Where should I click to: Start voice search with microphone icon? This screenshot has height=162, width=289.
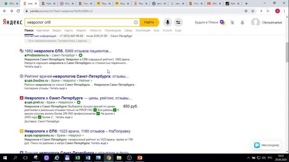tap(168, 22)
